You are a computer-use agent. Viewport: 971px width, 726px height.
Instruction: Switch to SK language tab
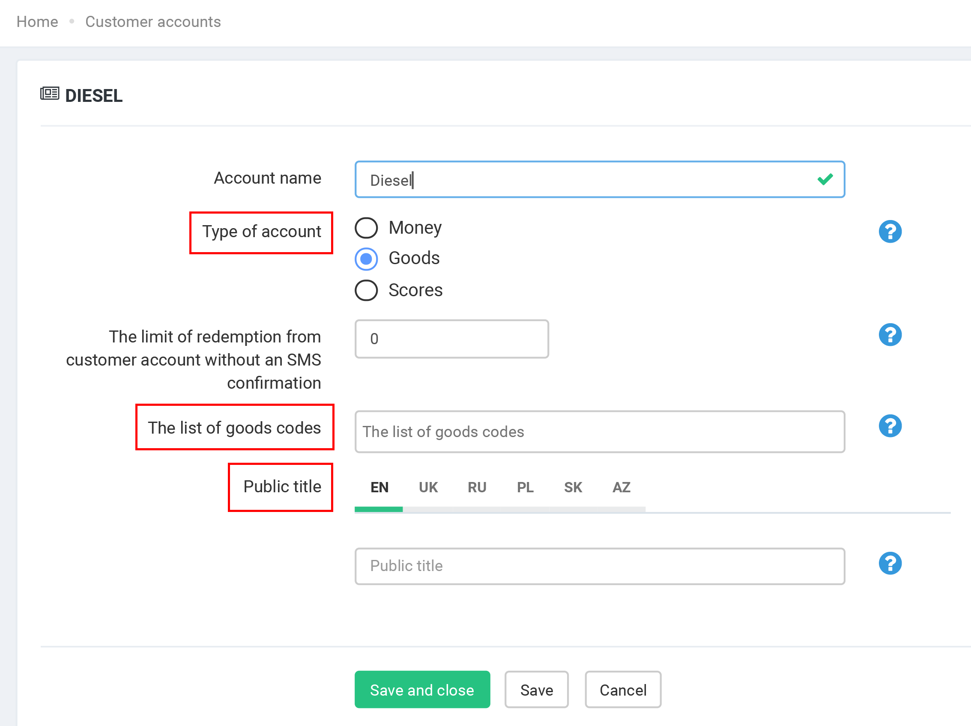click(x=573, y=488)
